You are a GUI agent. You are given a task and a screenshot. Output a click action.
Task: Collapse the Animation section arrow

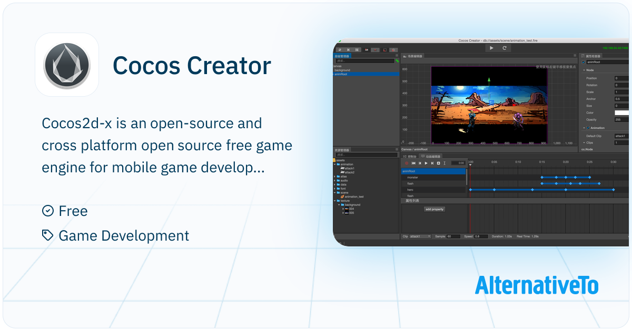[x=584, y=128]
